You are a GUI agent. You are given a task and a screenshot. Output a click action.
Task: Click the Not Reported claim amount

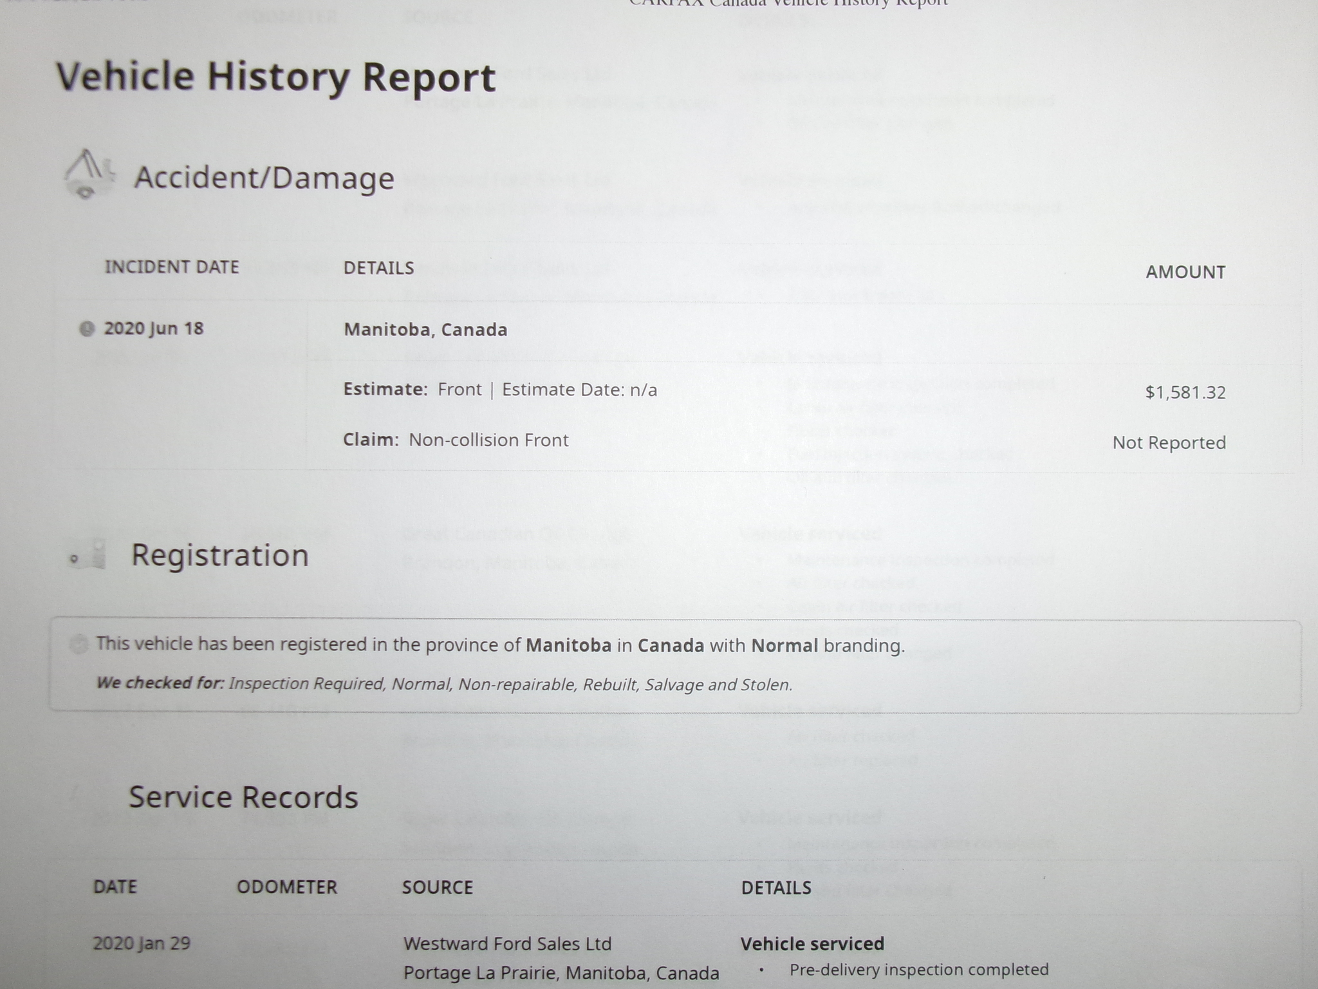pos(1169,443)
